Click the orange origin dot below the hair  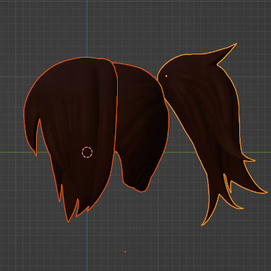125,252
